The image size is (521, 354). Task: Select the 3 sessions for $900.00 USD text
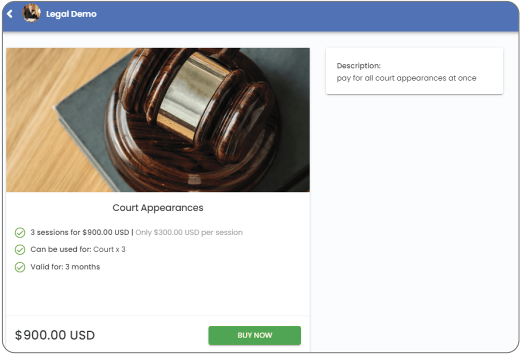point(79,232)
